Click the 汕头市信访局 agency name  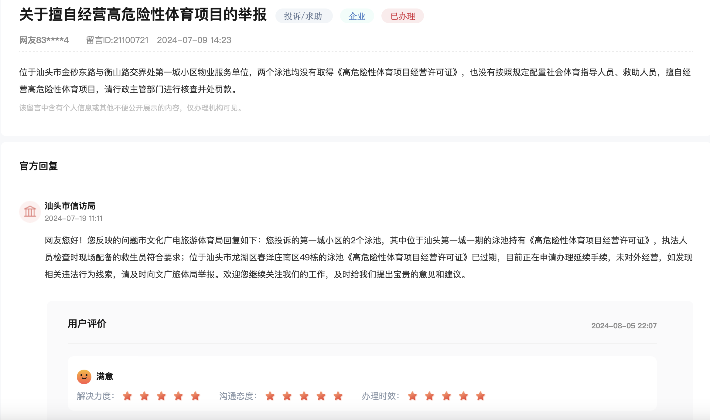[x=70, y=206]
